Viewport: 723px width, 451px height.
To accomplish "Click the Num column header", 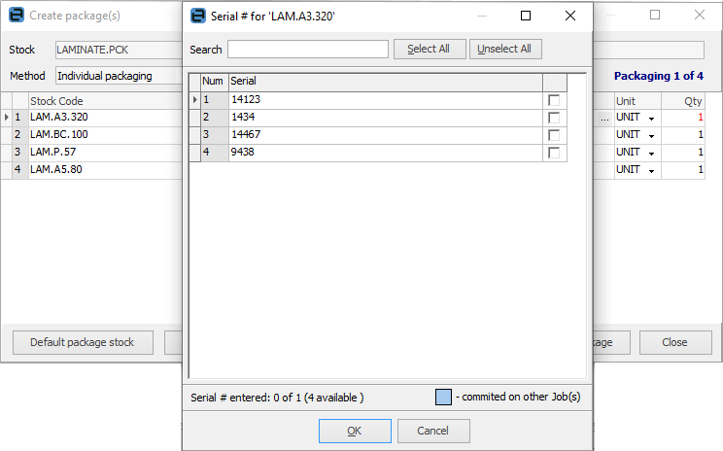I will coord(215,82).
